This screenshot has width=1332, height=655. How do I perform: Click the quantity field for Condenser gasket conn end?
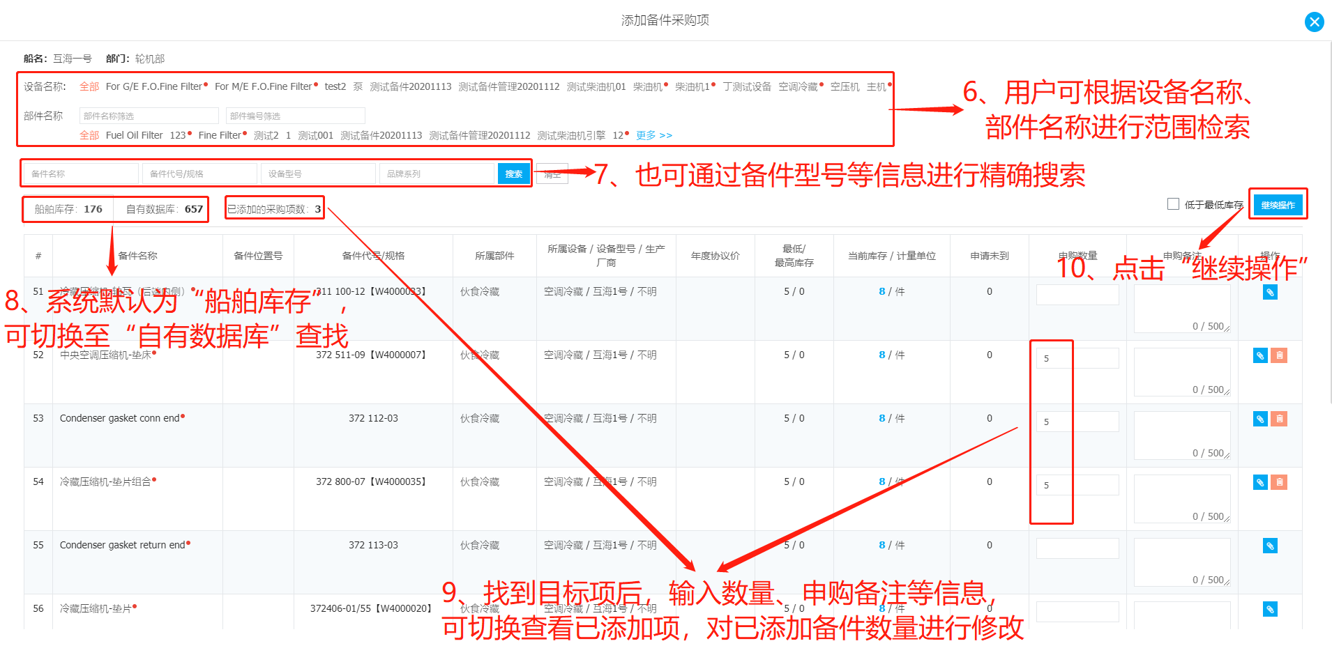point(1077,422)
